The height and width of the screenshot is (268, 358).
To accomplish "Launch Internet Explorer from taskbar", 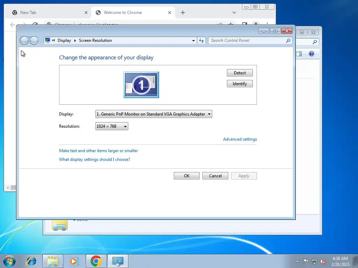I will (31, 261).
